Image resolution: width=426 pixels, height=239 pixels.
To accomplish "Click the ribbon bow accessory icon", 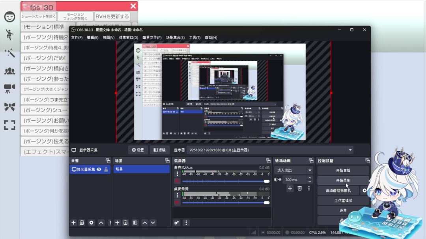I will [9, 107].
